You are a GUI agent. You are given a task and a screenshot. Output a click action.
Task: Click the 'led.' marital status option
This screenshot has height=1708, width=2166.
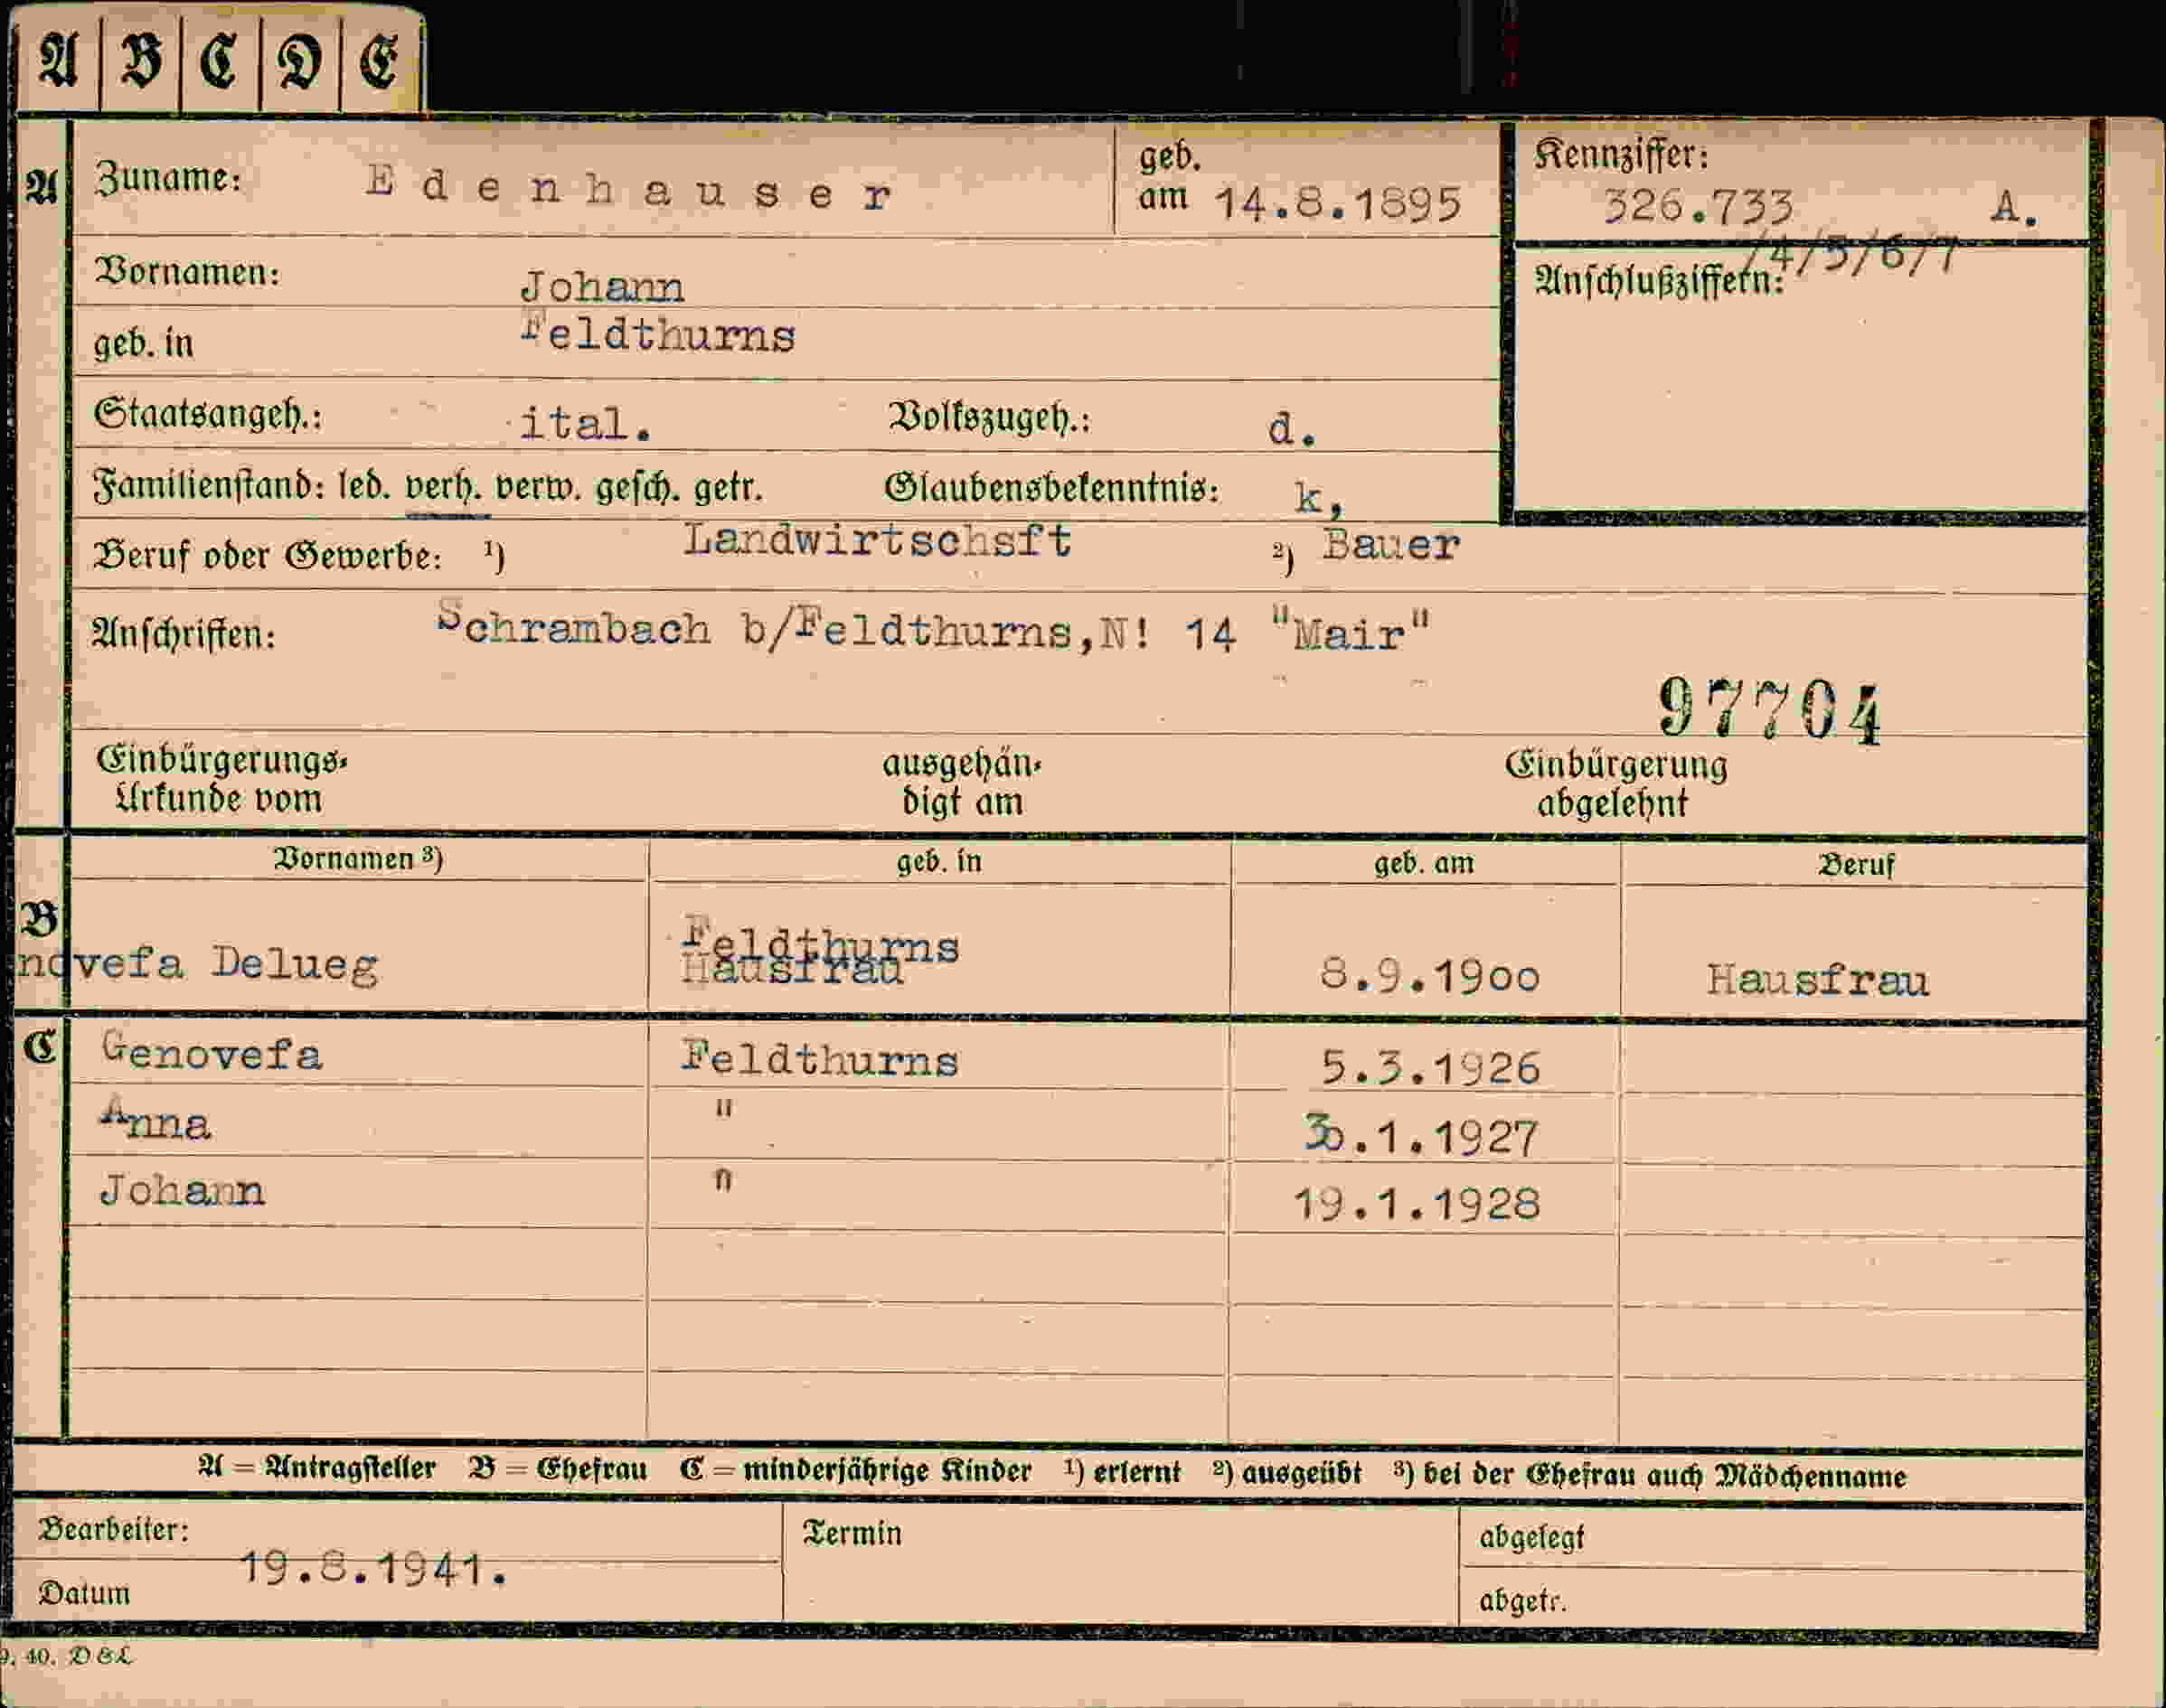click(x=364, y=487)
